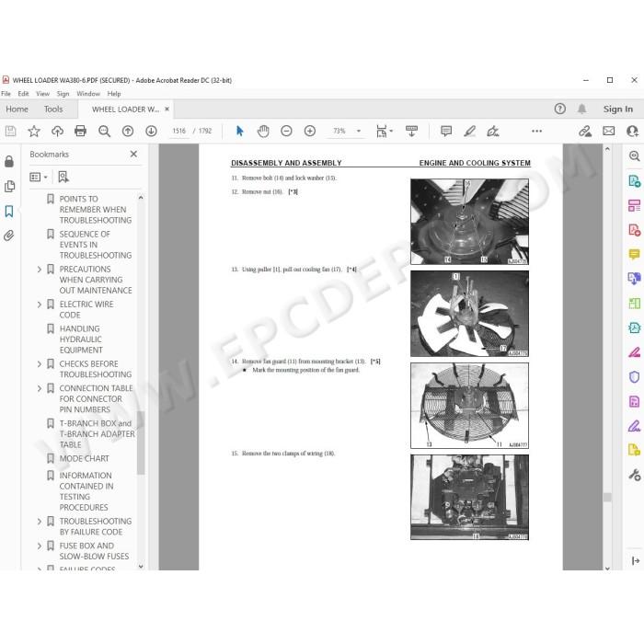Click the scrolling mode keyboard icon
Viewport: 644px width, 644px height.
pos(411,131)
